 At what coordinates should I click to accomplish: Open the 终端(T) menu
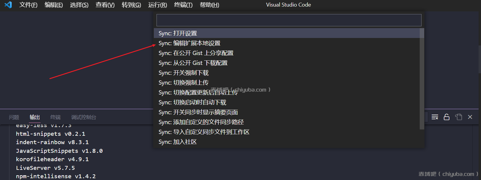(183, 5)
